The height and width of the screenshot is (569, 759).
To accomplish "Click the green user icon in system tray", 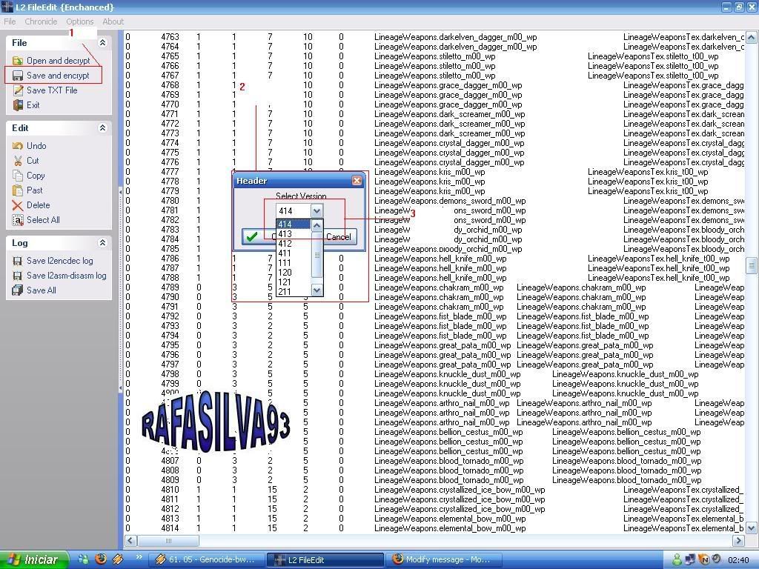I will (x=678, y=559).
